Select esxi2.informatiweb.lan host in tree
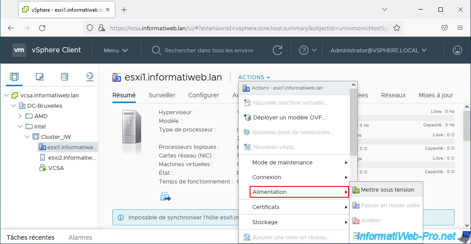The width and height of the screenshot is (471, 244). [68, 157]
